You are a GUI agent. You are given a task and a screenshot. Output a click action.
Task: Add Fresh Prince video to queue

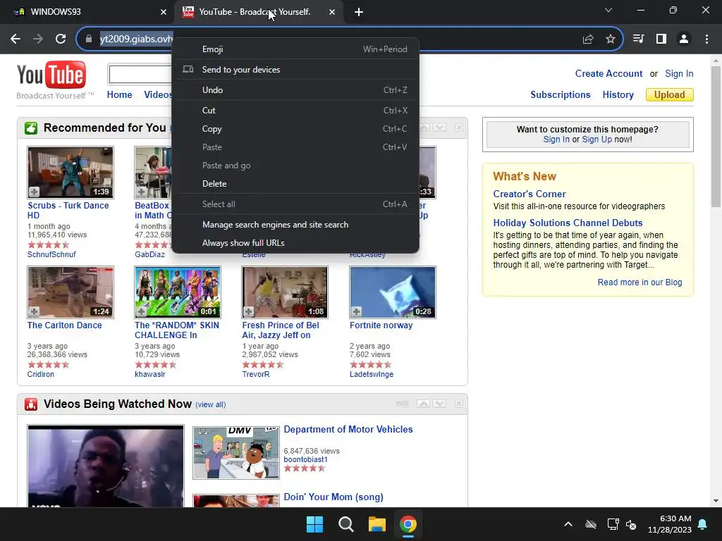(249, 311)
